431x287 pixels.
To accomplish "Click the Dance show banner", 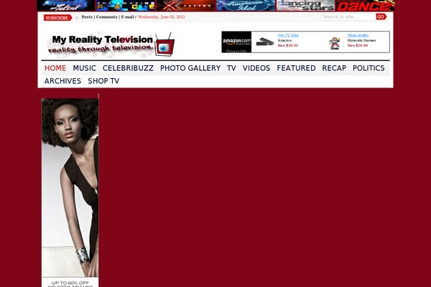I will pos(366,5).
